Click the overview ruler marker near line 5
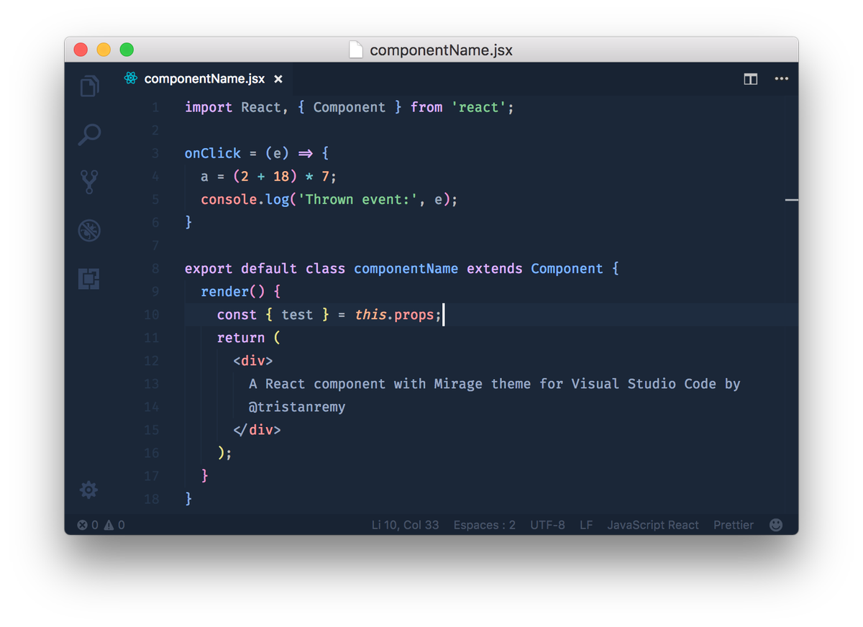 [791, 201]
